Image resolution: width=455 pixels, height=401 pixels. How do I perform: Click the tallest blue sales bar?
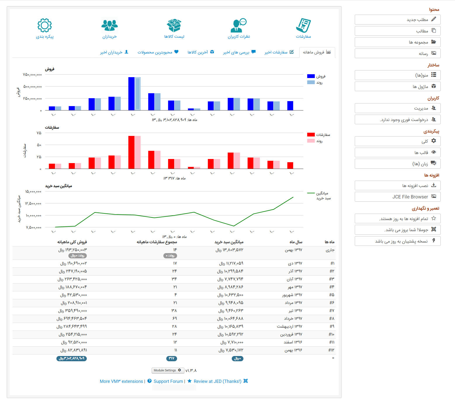click(x=131, y=94)
